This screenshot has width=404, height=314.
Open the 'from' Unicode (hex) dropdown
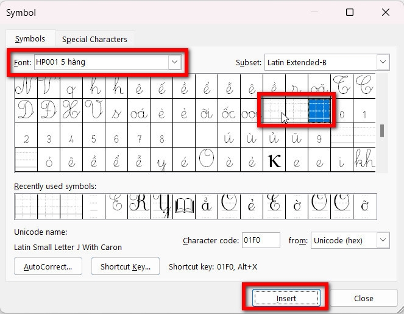pos(383,240)
